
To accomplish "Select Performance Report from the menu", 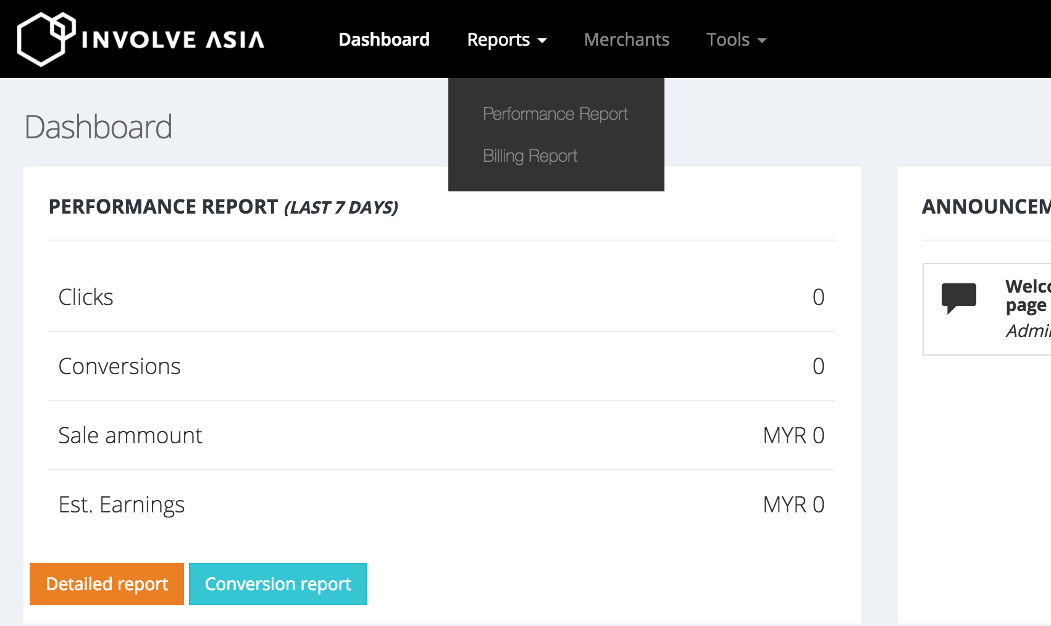I will click(x=555, y=114).
